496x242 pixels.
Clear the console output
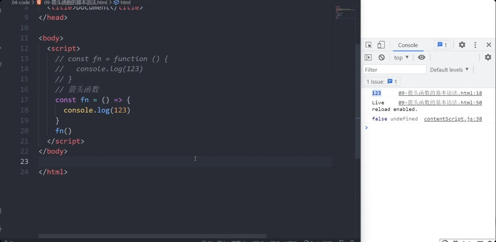pyautogui.click(x=381, y=58)
